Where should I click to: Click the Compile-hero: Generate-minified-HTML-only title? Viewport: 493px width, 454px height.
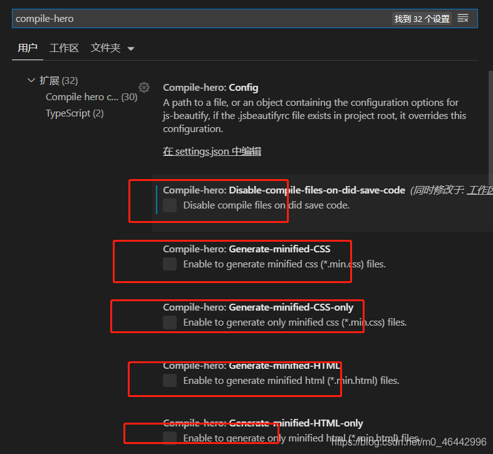[263, 423]
